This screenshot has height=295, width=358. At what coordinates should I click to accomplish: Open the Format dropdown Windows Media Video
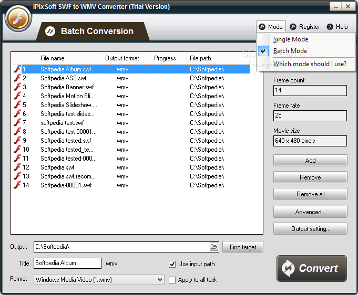point(99,279)
